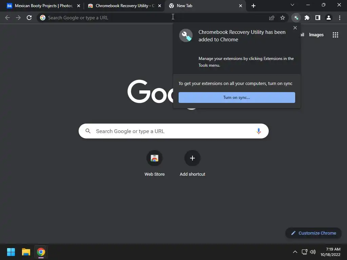Reload the current page

(x=29, y=18)
